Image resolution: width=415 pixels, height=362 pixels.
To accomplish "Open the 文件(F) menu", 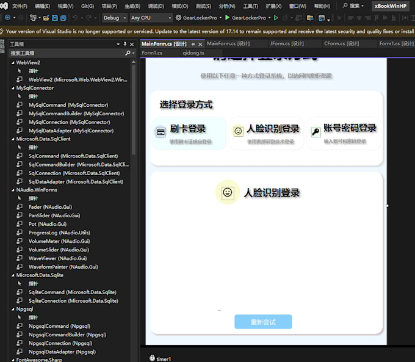I will coord(20,6).
